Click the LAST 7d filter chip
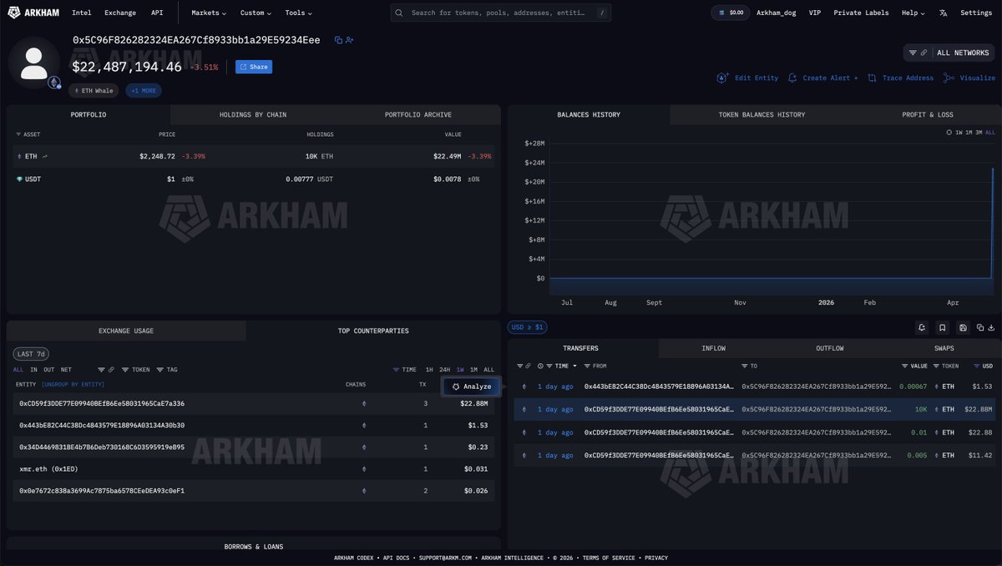Viewport: 1002px width, 566px height. click(x=30, y=354)
